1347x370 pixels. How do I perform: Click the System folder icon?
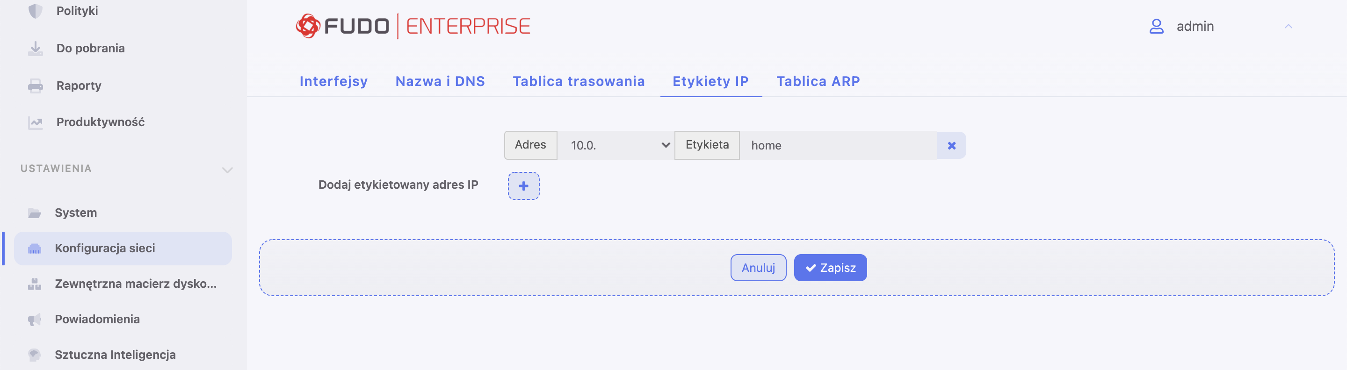(35, 213)
